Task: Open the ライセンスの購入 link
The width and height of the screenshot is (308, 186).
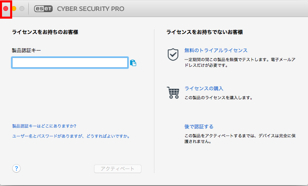Action: pyautogui.click(x=204, y=88)
